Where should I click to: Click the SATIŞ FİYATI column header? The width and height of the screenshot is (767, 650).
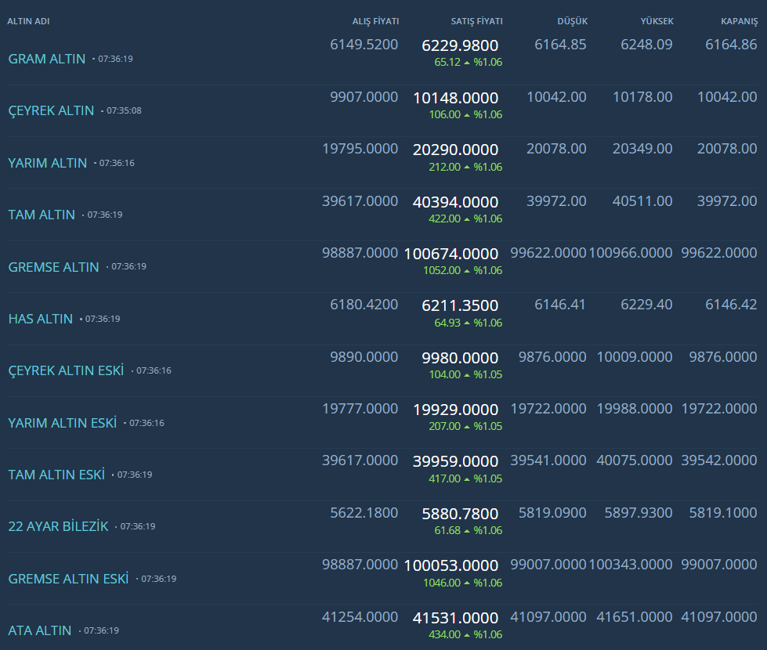[x=476, y=21]
